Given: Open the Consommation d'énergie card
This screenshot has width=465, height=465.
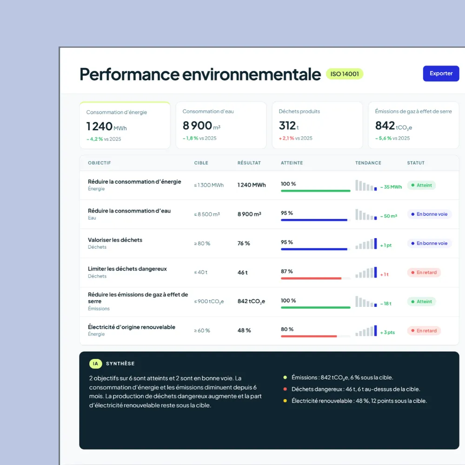Looking at the screenshot, I should pos(125,125).
